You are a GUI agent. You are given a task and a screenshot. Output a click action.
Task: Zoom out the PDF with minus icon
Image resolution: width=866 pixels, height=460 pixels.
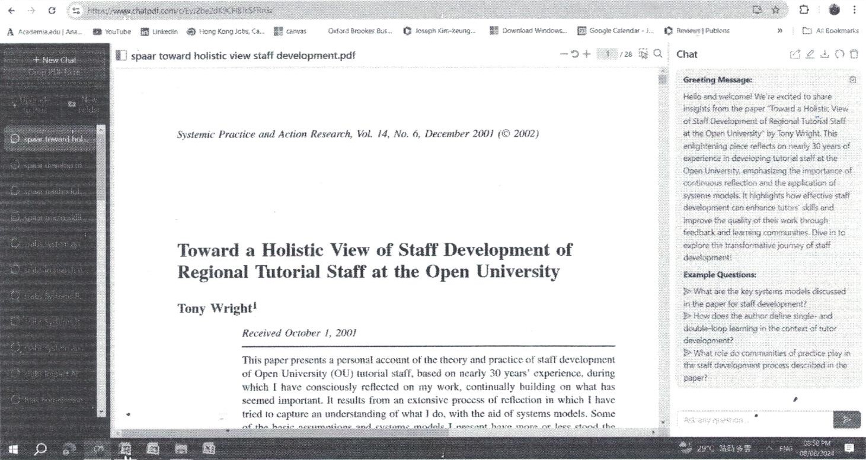point(563,54)
